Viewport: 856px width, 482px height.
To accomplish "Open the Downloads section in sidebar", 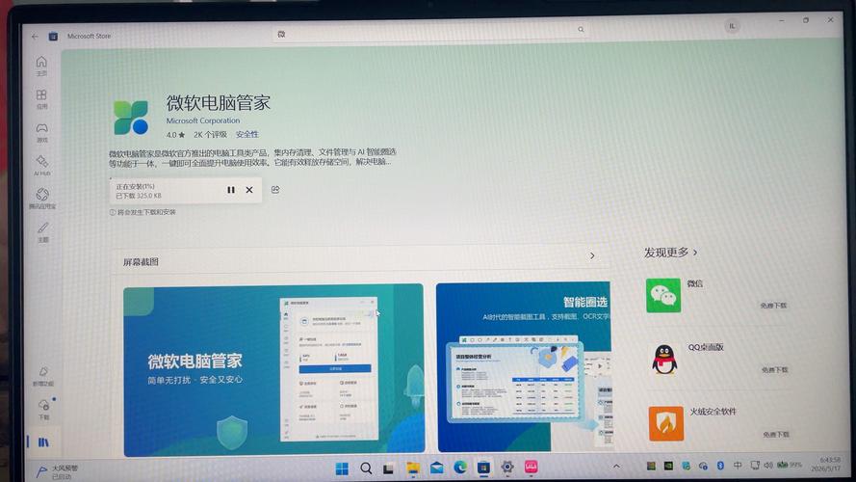I will (x=44, y=410).
